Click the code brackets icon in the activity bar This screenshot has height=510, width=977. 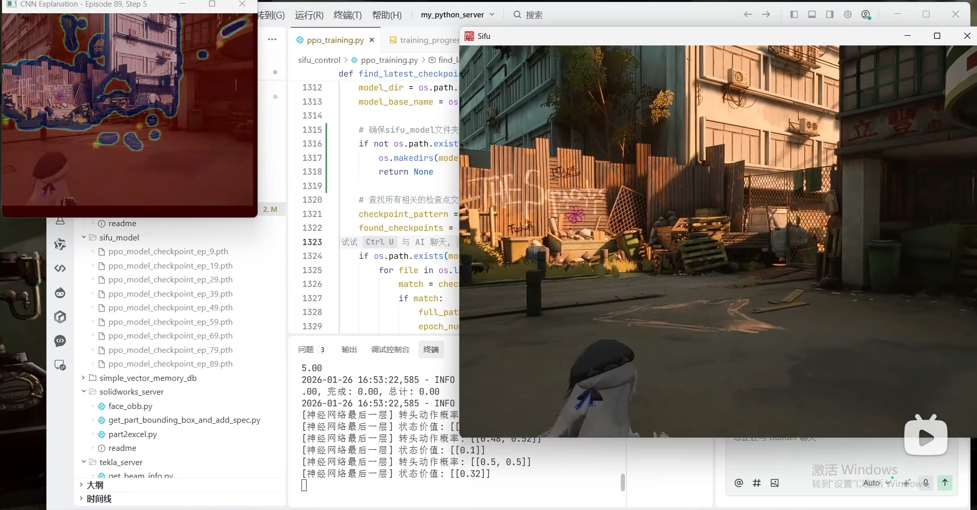point(60,268)
